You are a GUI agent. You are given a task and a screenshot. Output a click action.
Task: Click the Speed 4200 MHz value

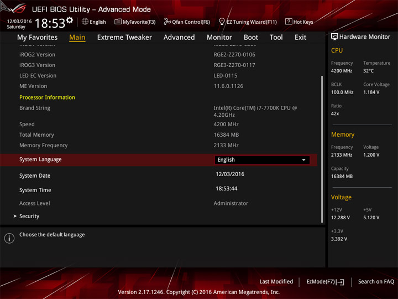click(226, 125)
